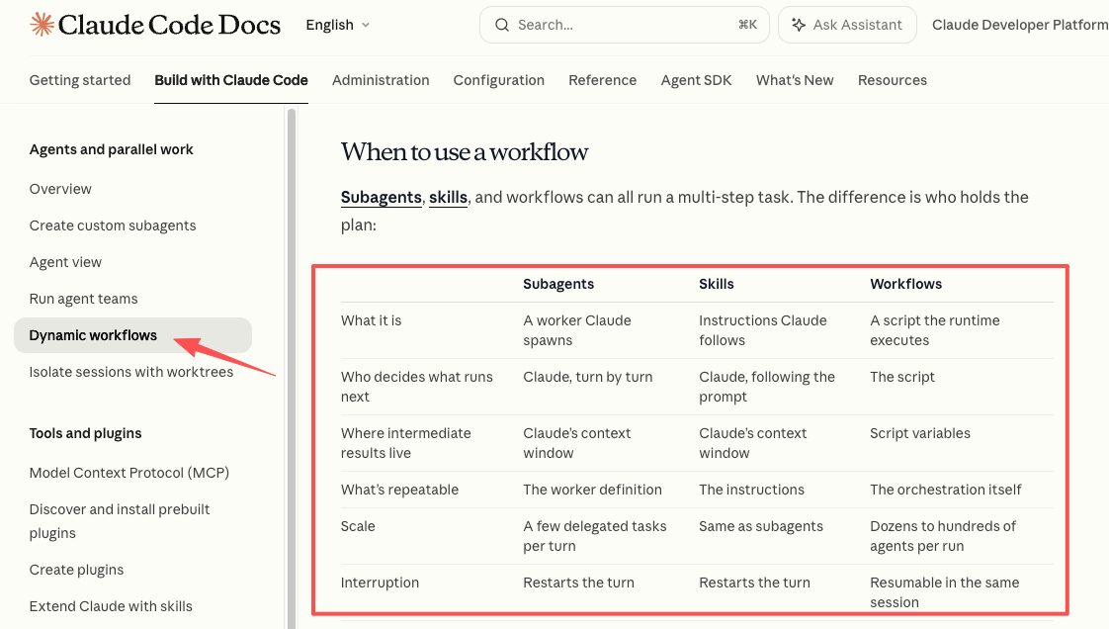The height and width of the screenshot is (629, 1109).
Task: Click the sidebar vertical scrollbar
Action: click(x=292, y=368)
